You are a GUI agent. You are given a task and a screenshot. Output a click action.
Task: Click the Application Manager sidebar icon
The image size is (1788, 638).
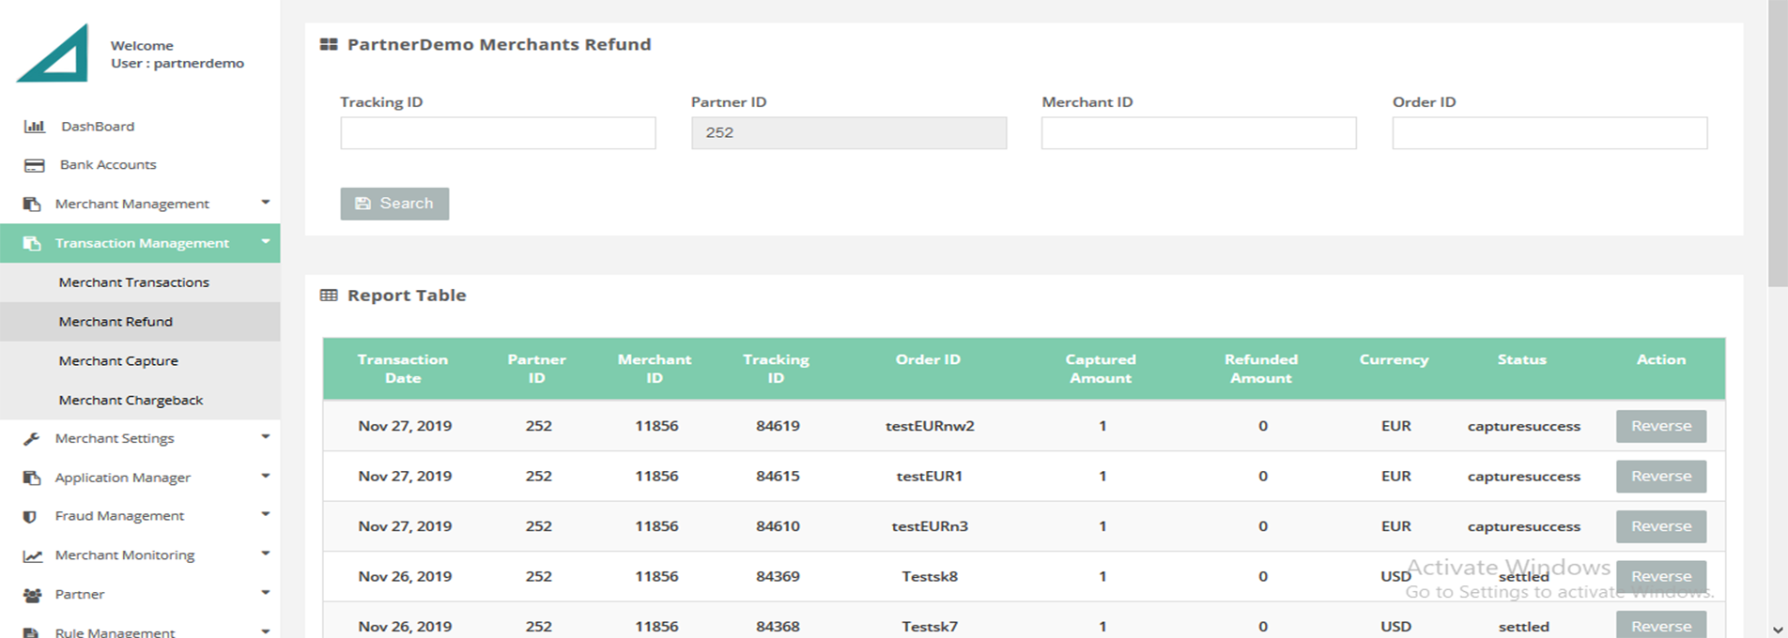click(x=32, y=478)
